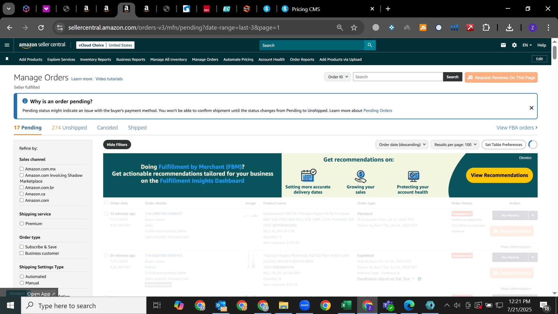Image resolution: width=558 pixels, height=314 pixels.
Task: Open the Order ID search type dropdown
Action: (x=337, y=77)
